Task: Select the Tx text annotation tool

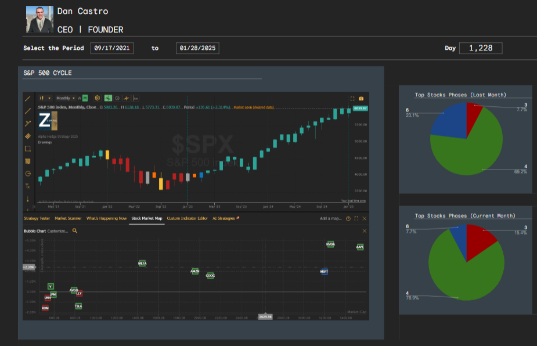Action: (x=28, y=186)
